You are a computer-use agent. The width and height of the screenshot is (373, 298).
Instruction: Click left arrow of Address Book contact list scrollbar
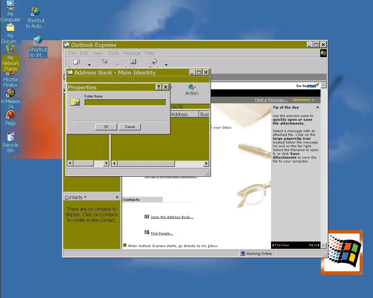114,164
